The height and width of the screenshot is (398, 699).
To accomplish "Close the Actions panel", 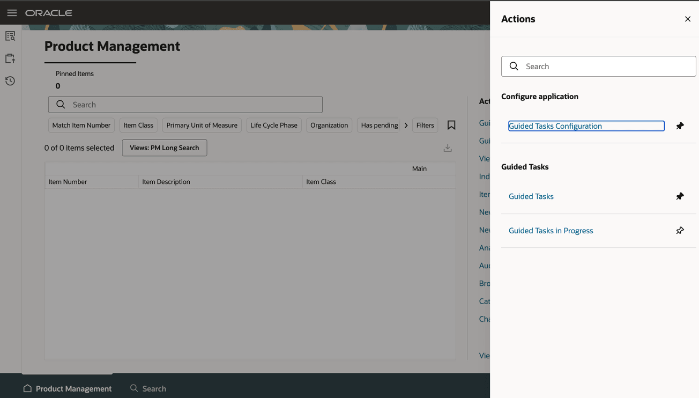I will 688,19.
